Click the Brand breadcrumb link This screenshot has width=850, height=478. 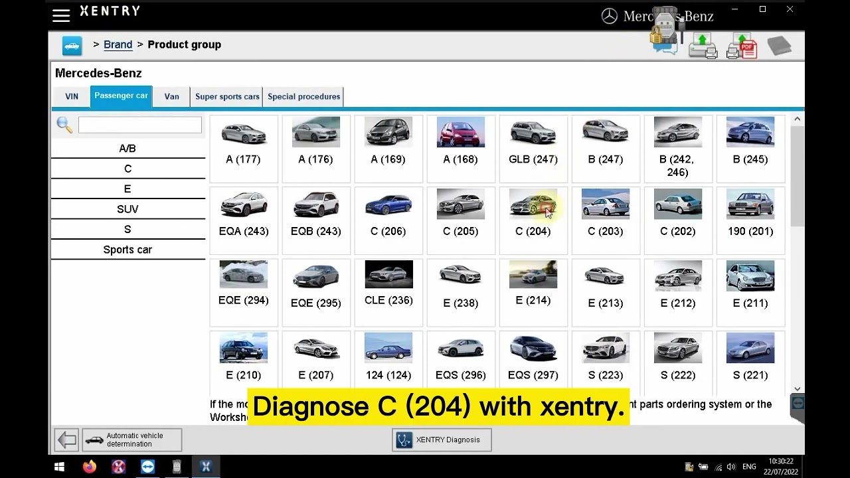(118, 44)
